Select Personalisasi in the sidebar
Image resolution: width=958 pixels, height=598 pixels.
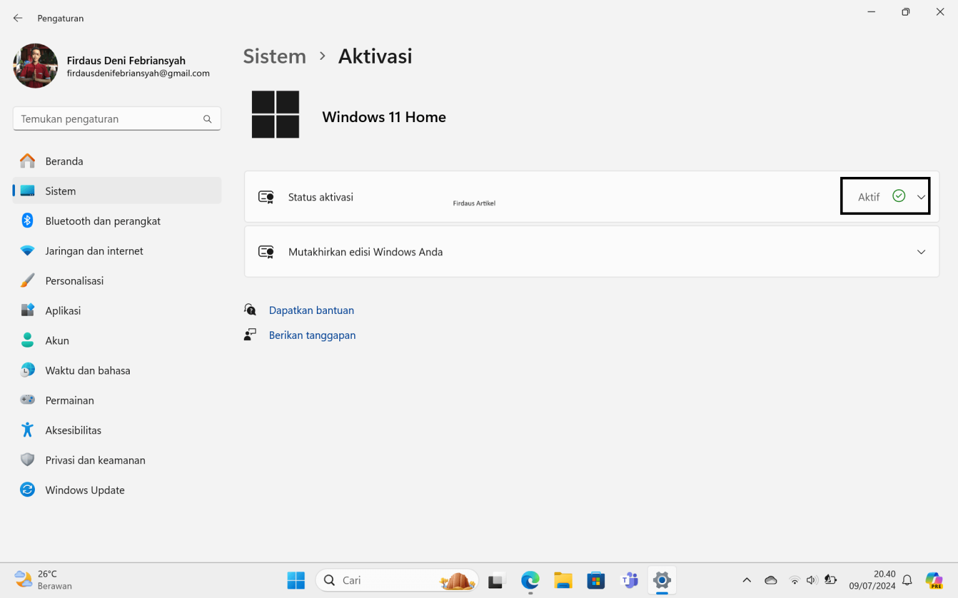click(74, 280)
